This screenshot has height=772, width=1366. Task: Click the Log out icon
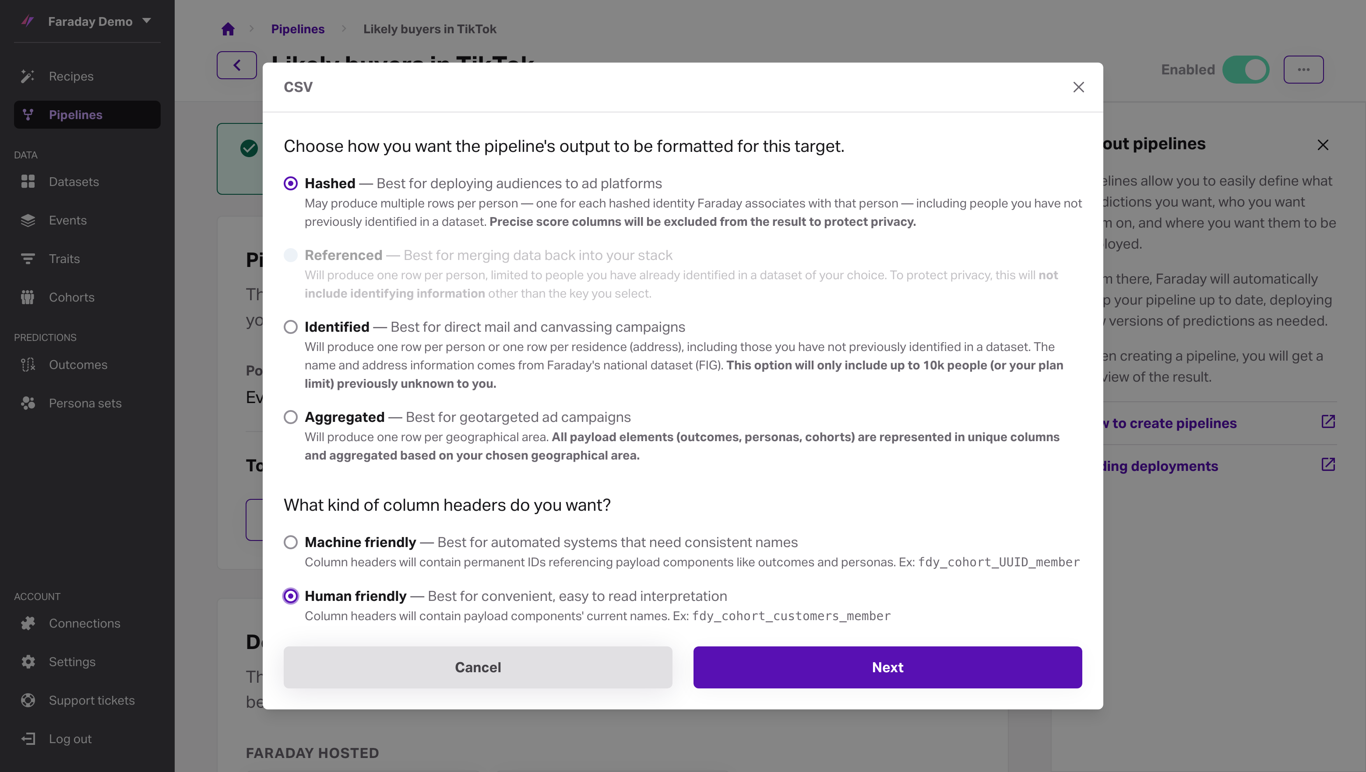[x=28, y=739]
